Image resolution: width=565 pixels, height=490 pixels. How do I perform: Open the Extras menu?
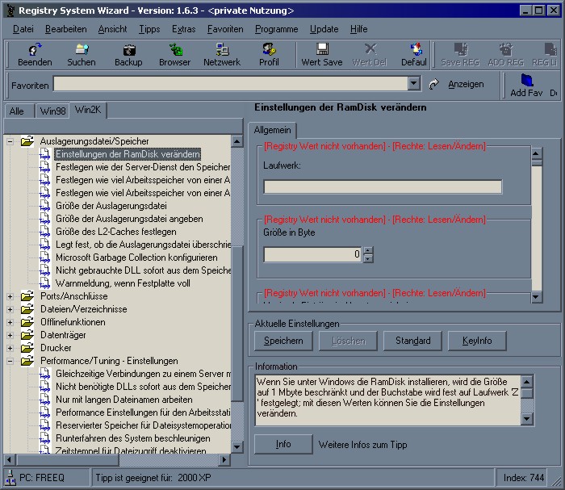tap(184, 29)
